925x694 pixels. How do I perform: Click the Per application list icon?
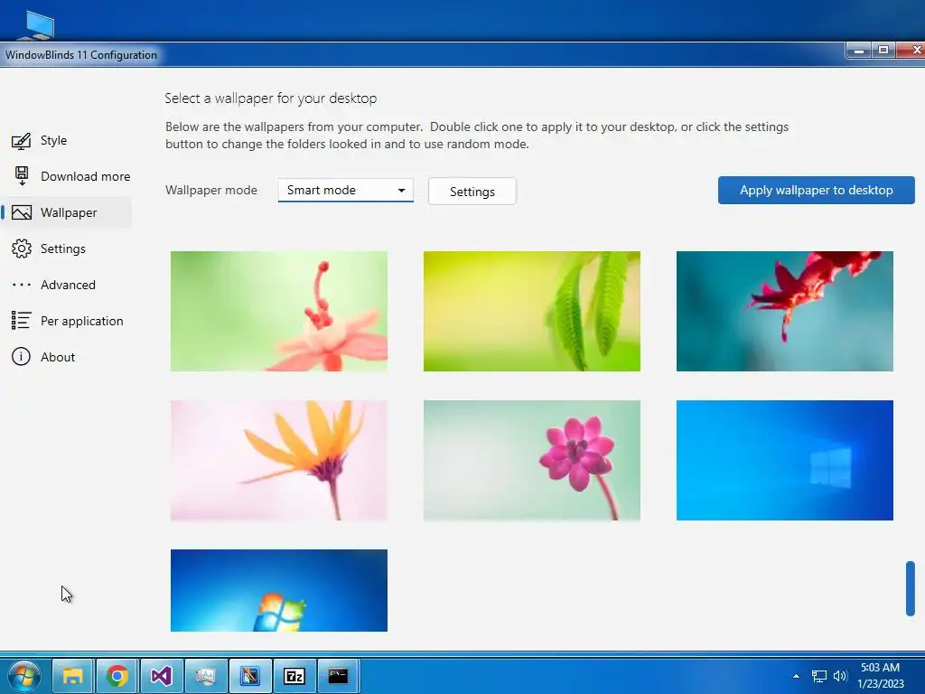click(x=22, y=321)
